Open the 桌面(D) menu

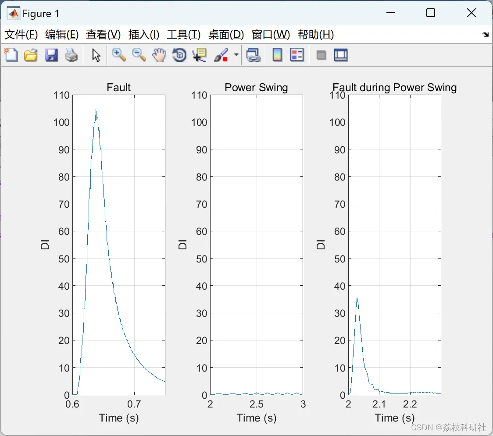point(226,35)
